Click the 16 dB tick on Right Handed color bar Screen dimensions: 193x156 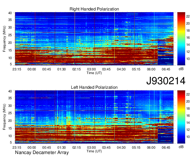click(188, 38)
